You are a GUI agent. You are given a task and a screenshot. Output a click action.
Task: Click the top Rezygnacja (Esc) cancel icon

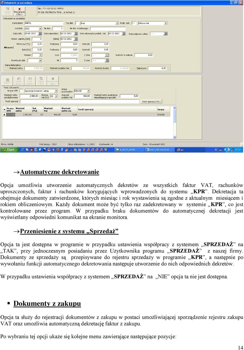pyautogui.click(x=19, y=11)
